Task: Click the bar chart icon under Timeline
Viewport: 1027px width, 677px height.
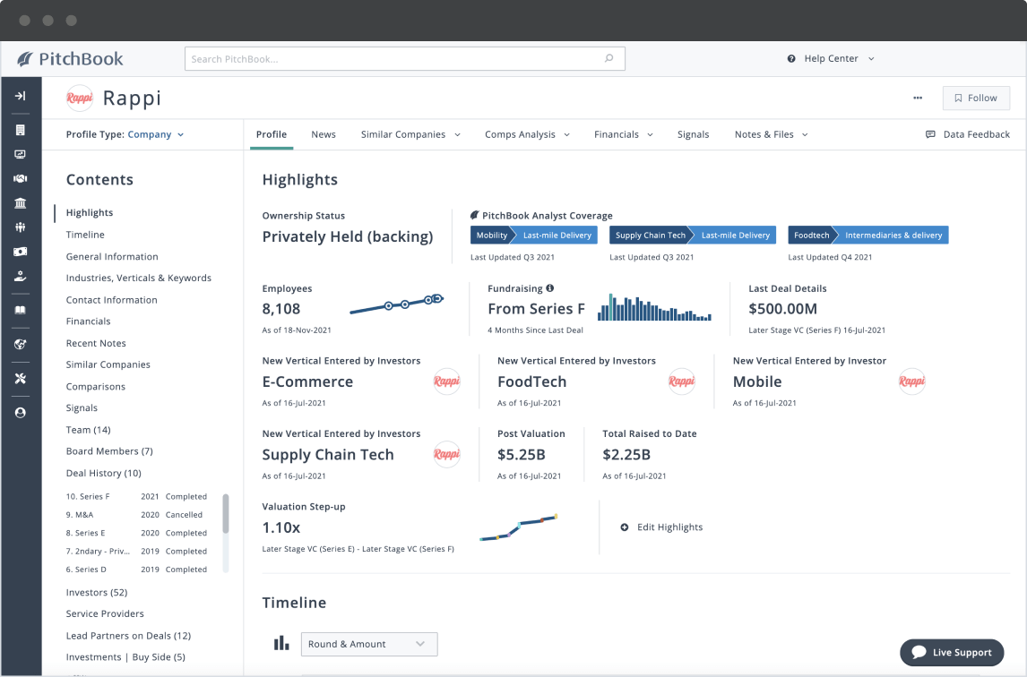Action: 281,644
